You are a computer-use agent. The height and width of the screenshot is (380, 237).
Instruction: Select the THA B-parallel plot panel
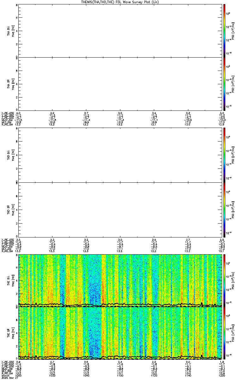(120, 84)
